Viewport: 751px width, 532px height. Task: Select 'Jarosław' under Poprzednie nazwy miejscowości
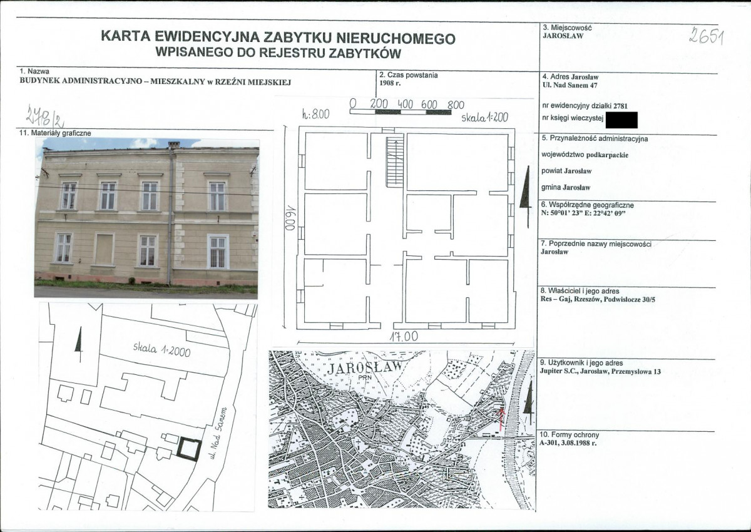[x=554, y=252]
